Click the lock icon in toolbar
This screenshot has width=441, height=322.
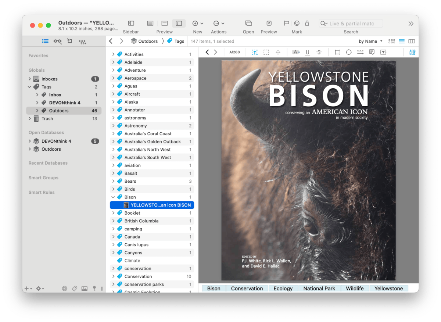coord(307,23)
